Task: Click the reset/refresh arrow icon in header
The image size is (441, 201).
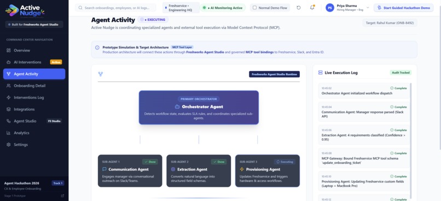Action: (x=299, y=8)
